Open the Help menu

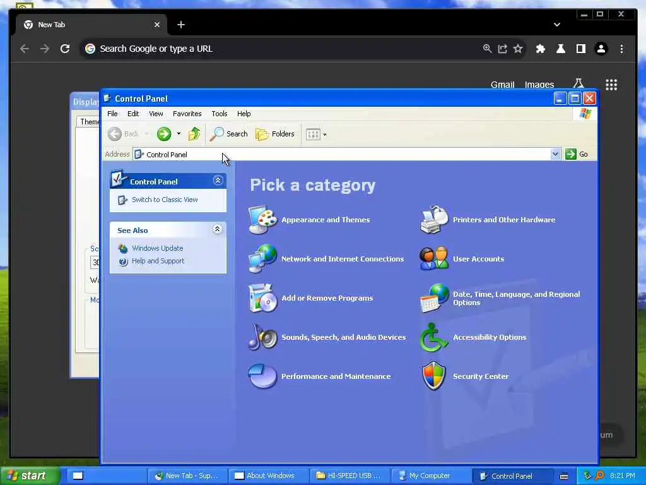tap(244, 114)
